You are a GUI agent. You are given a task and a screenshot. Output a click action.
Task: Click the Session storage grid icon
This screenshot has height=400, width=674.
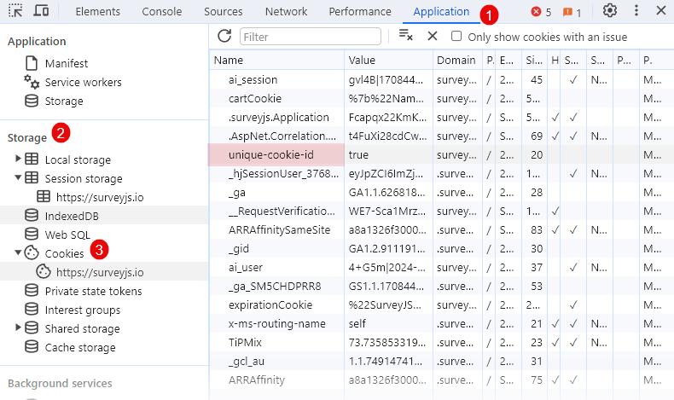(32, 177)
